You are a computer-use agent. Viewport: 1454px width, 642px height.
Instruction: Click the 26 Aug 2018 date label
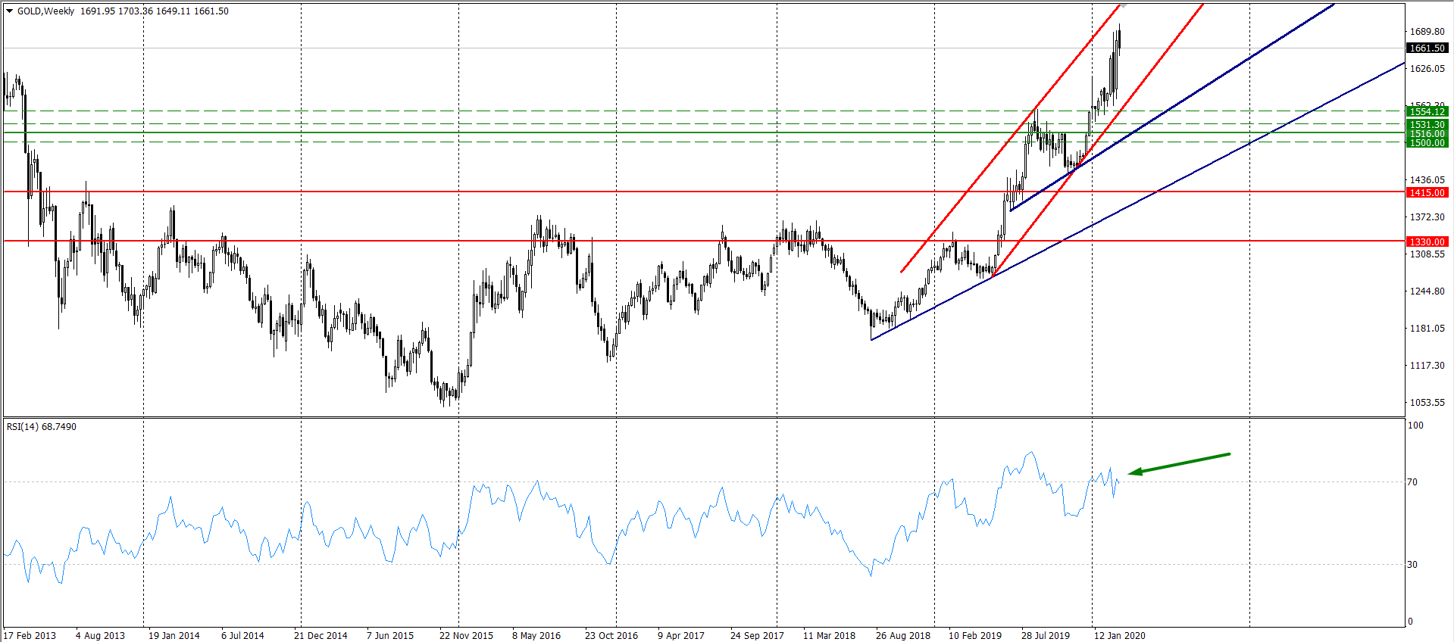[x=902, y=635]
